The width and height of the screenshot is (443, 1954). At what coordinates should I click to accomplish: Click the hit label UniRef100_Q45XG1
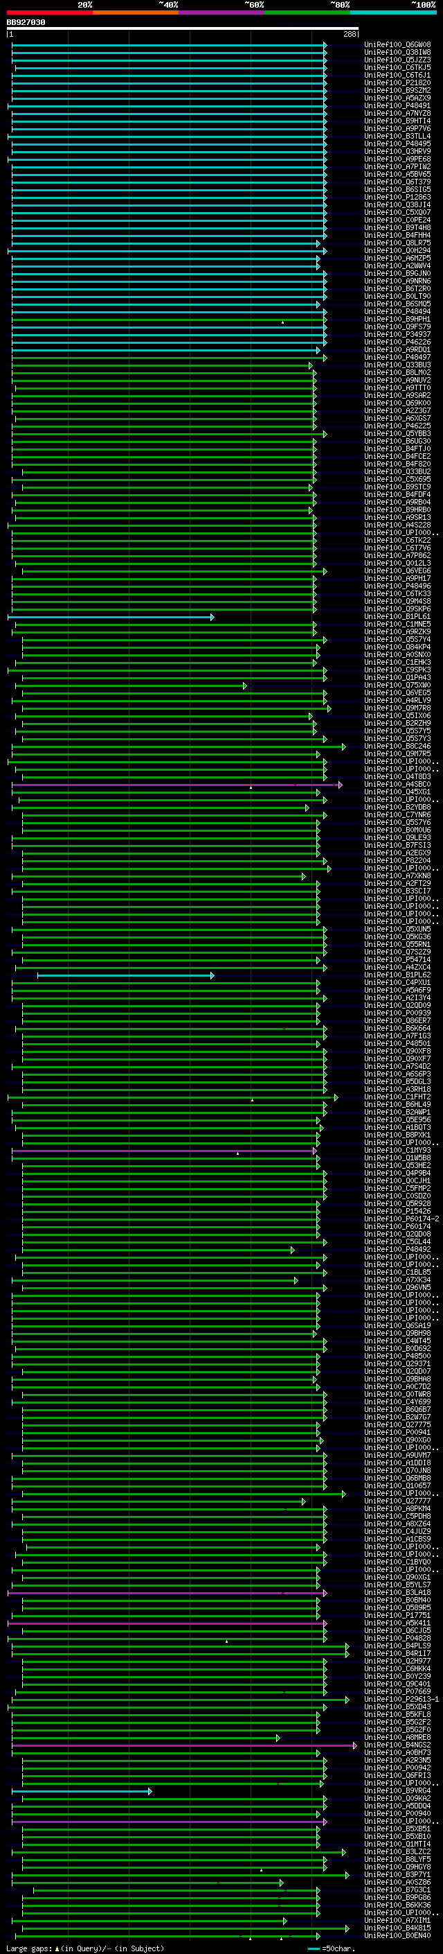click(x=397, y=792)
